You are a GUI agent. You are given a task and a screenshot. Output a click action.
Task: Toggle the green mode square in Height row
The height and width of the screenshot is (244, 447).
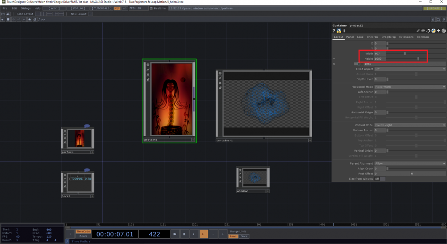(362, 64)
